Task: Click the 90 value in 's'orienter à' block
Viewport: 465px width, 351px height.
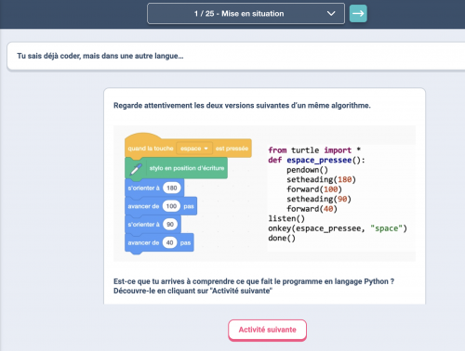Action: click(x=170, y=225)
